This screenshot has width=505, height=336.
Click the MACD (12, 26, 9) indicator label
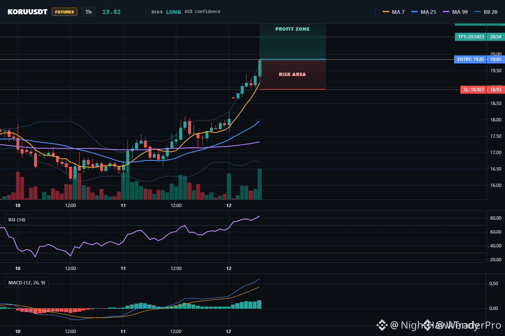click(x=27, y=283)
